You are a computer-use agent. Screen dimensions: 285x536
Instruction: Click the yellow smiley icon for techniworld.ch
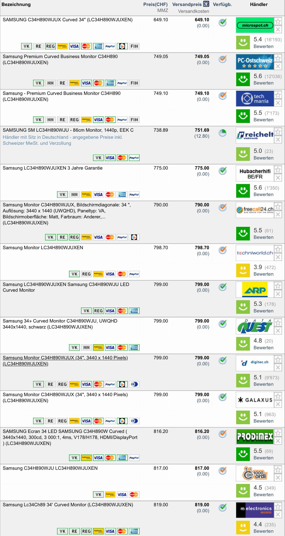click(x=243, y=270)
